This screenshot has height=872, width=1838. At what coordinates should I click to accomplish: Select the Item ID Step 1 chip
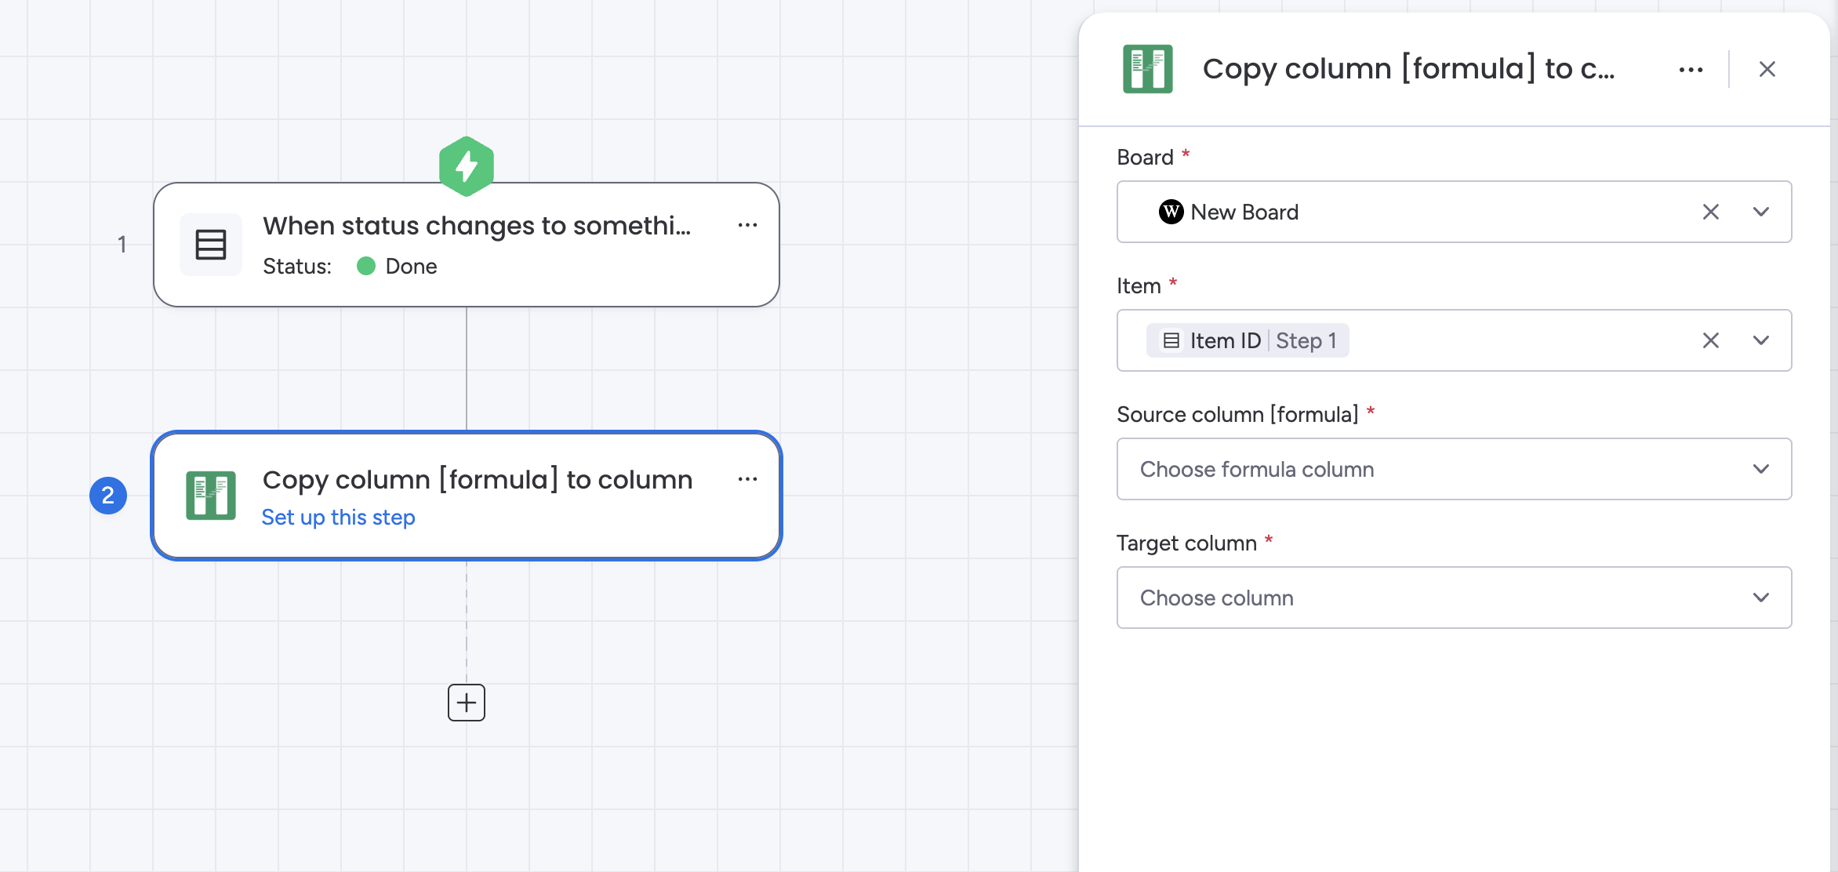pyautogui.click(x=1247, y=340)
